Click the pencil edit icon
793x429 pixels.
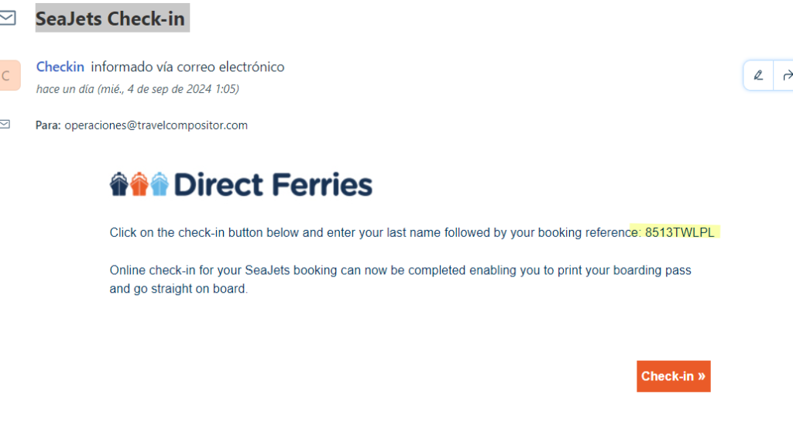[758, 75]
